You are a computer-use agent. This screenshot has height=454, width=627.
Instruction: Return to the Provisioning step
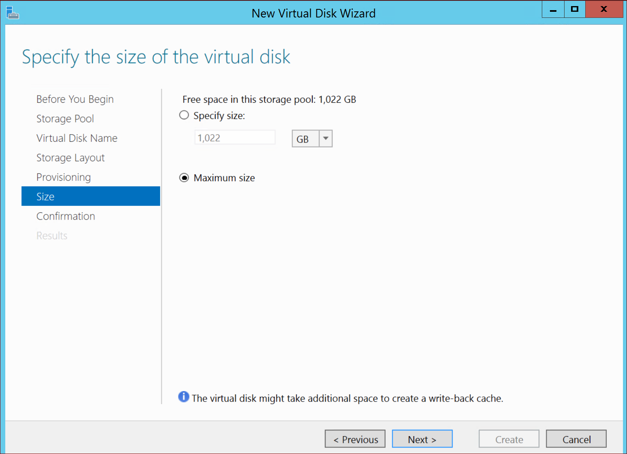click(x=64, y=177)
